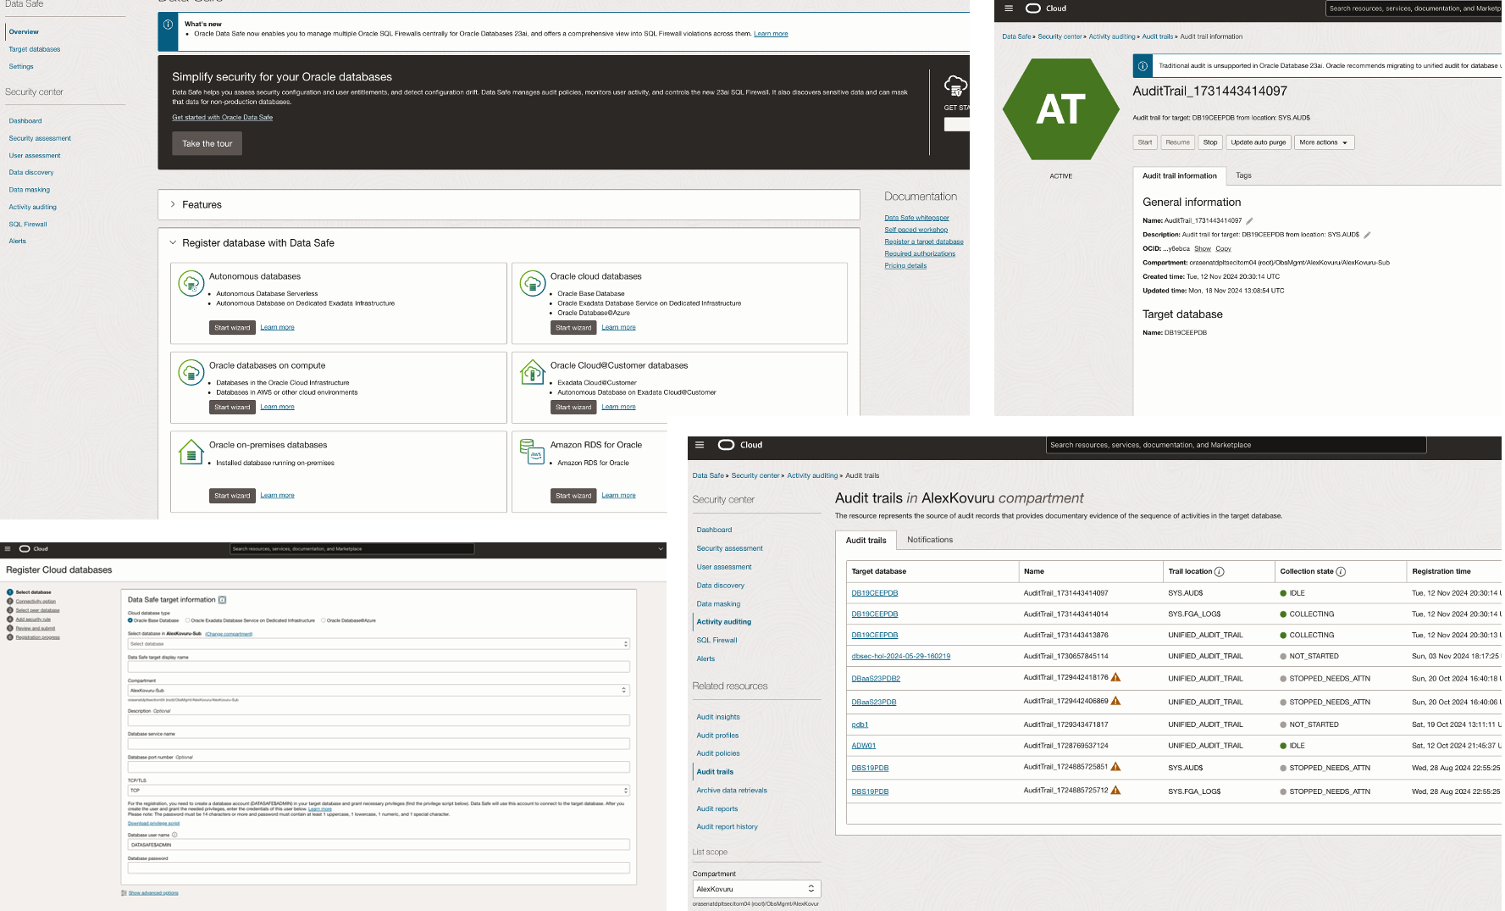This screenshot has width=1505, height=911.
Task: Open the Download privilege script link
Action: pos(152,823)
